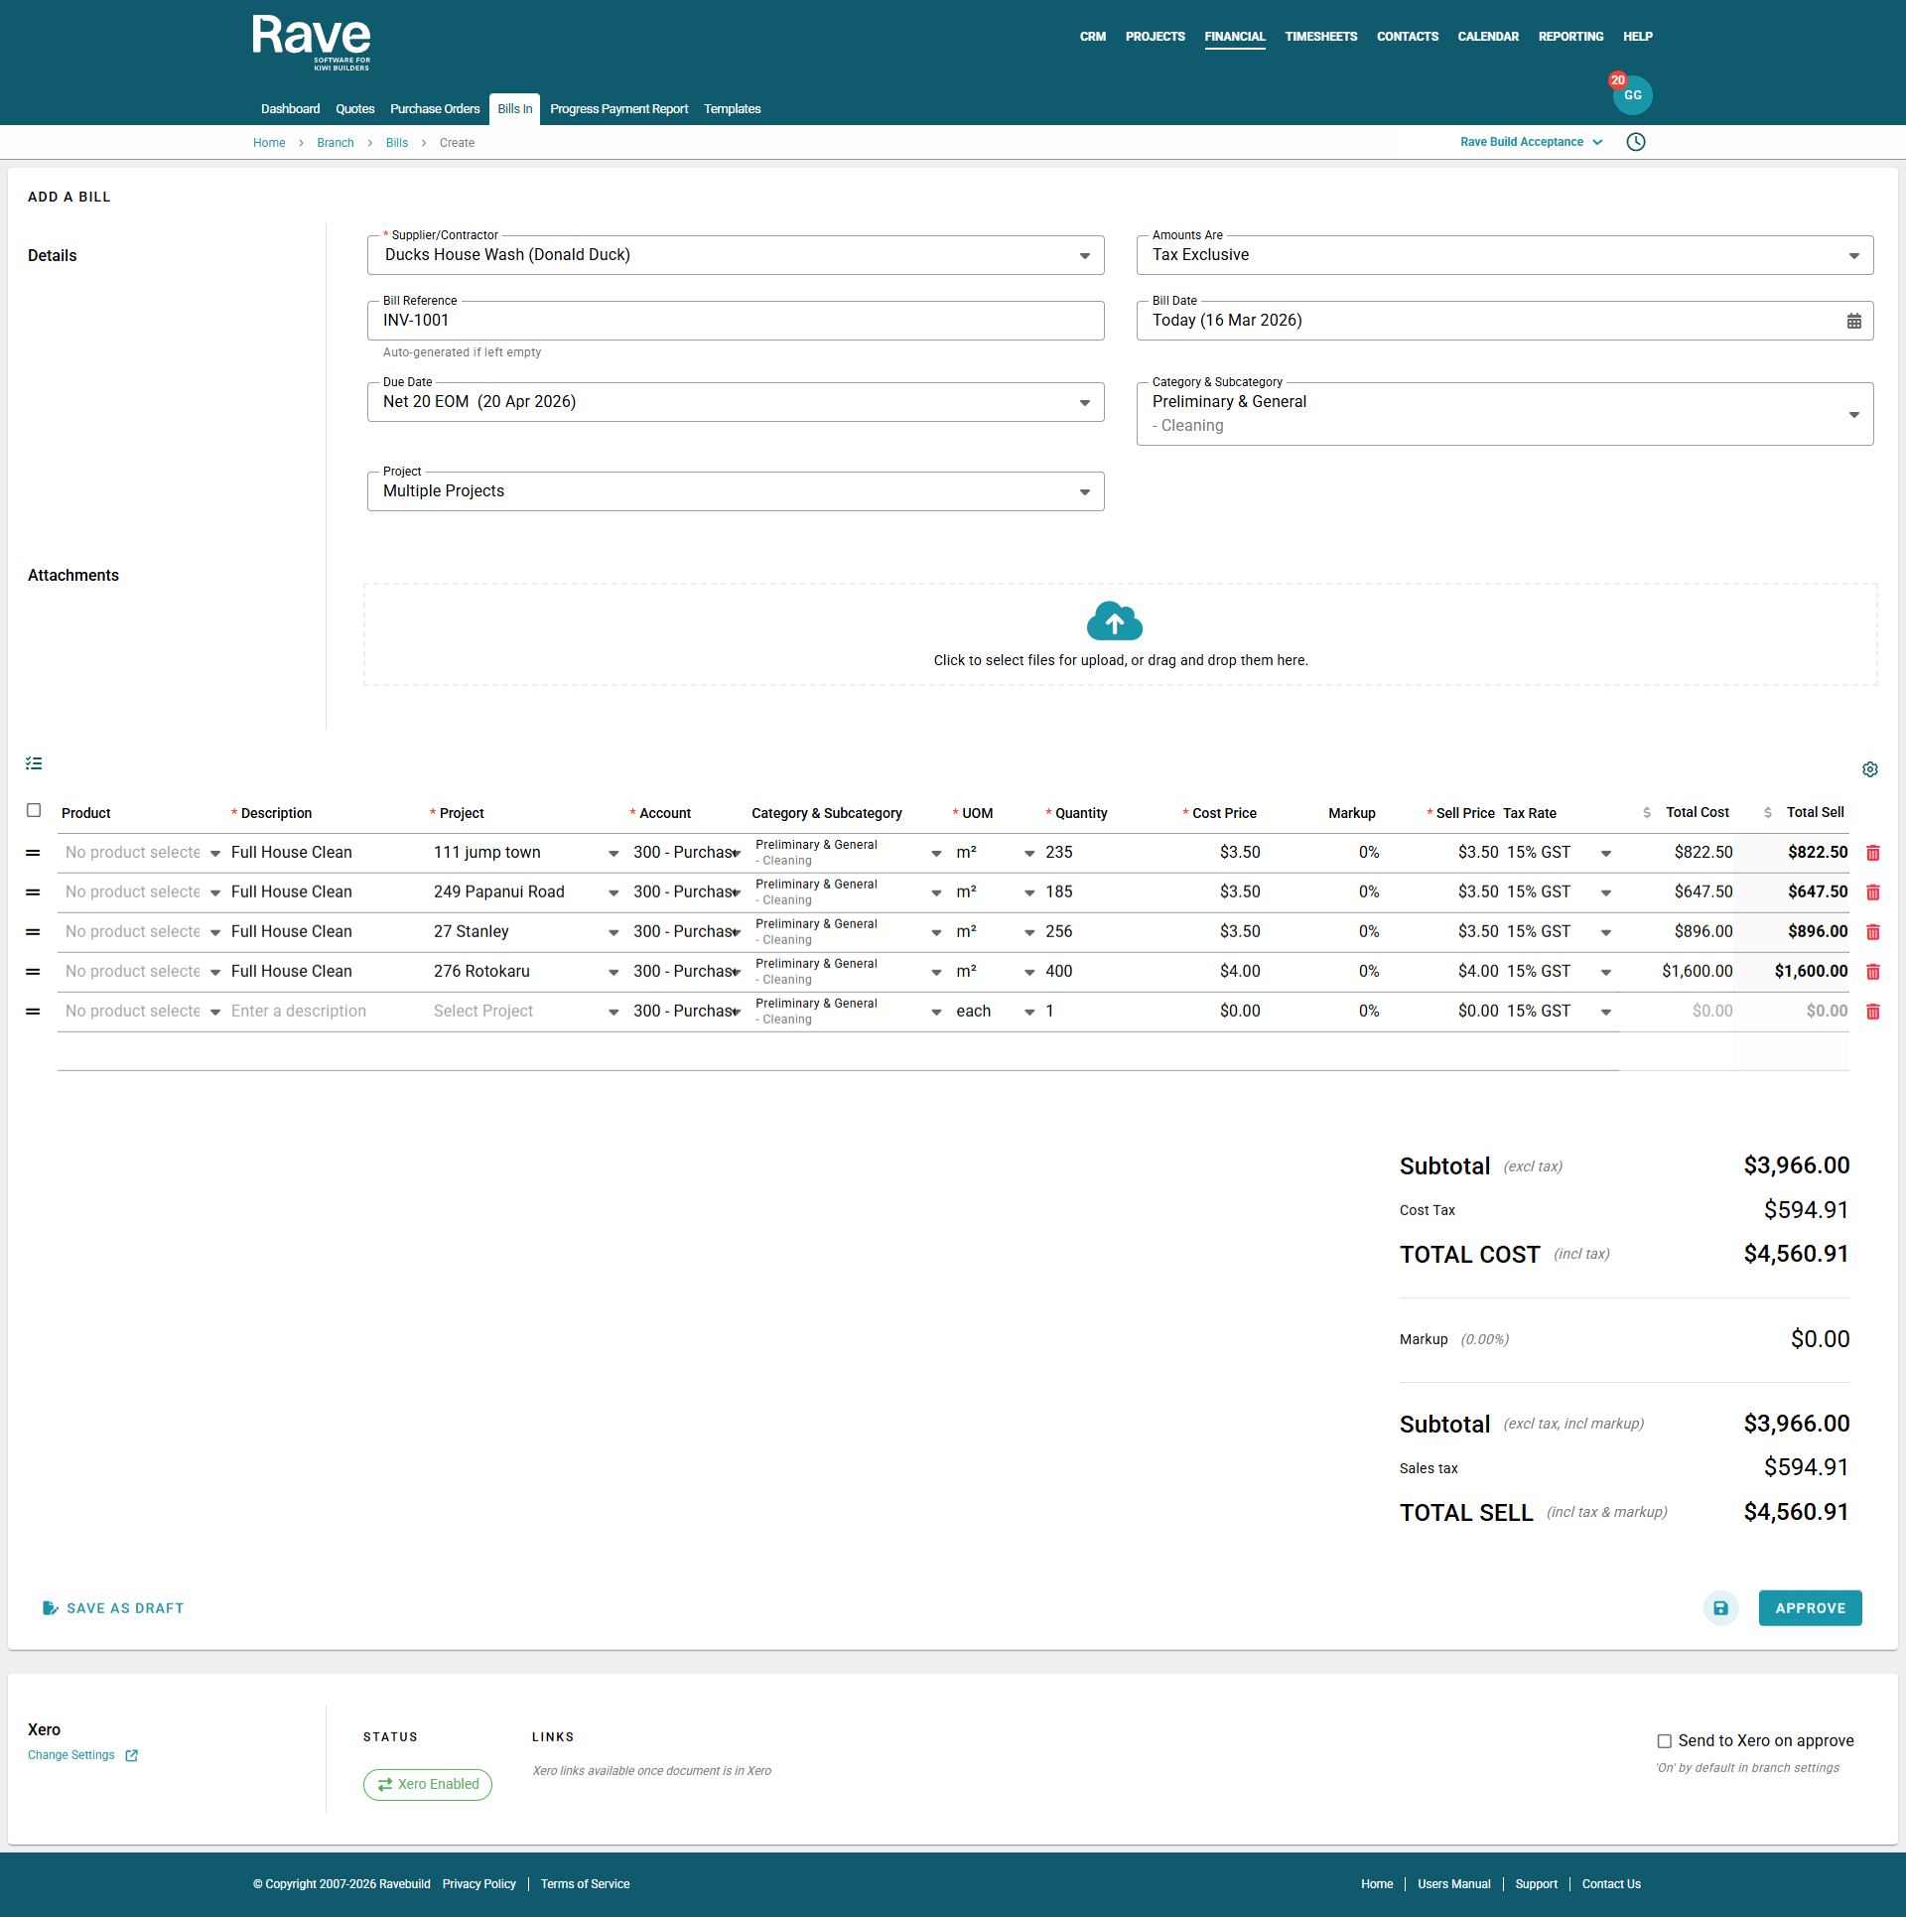Switch to the Purchase Orders tab

(x=434, y=109)
